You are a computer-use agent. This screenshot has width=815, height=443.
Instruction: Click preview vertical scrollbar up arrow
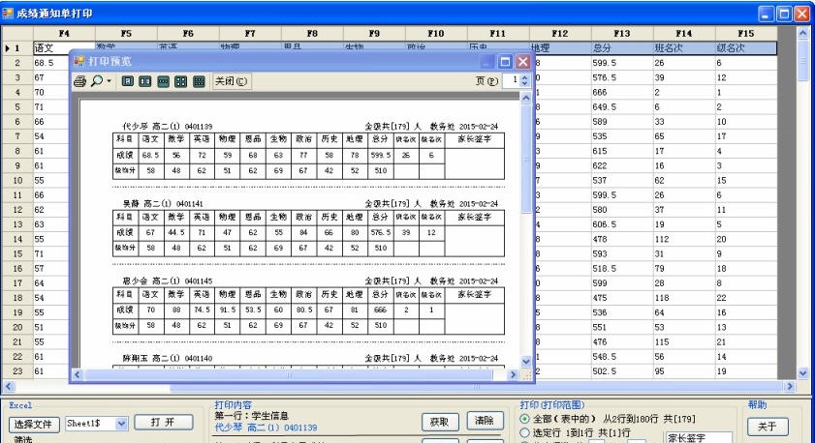tap(526, 98)
